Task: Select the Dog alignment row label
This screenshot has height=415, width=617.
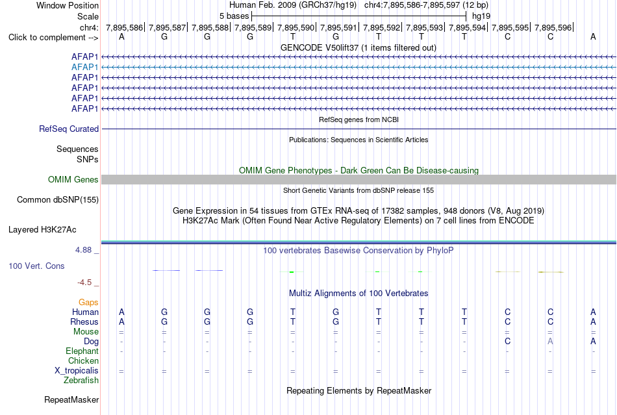Action: tap(91, 342)
